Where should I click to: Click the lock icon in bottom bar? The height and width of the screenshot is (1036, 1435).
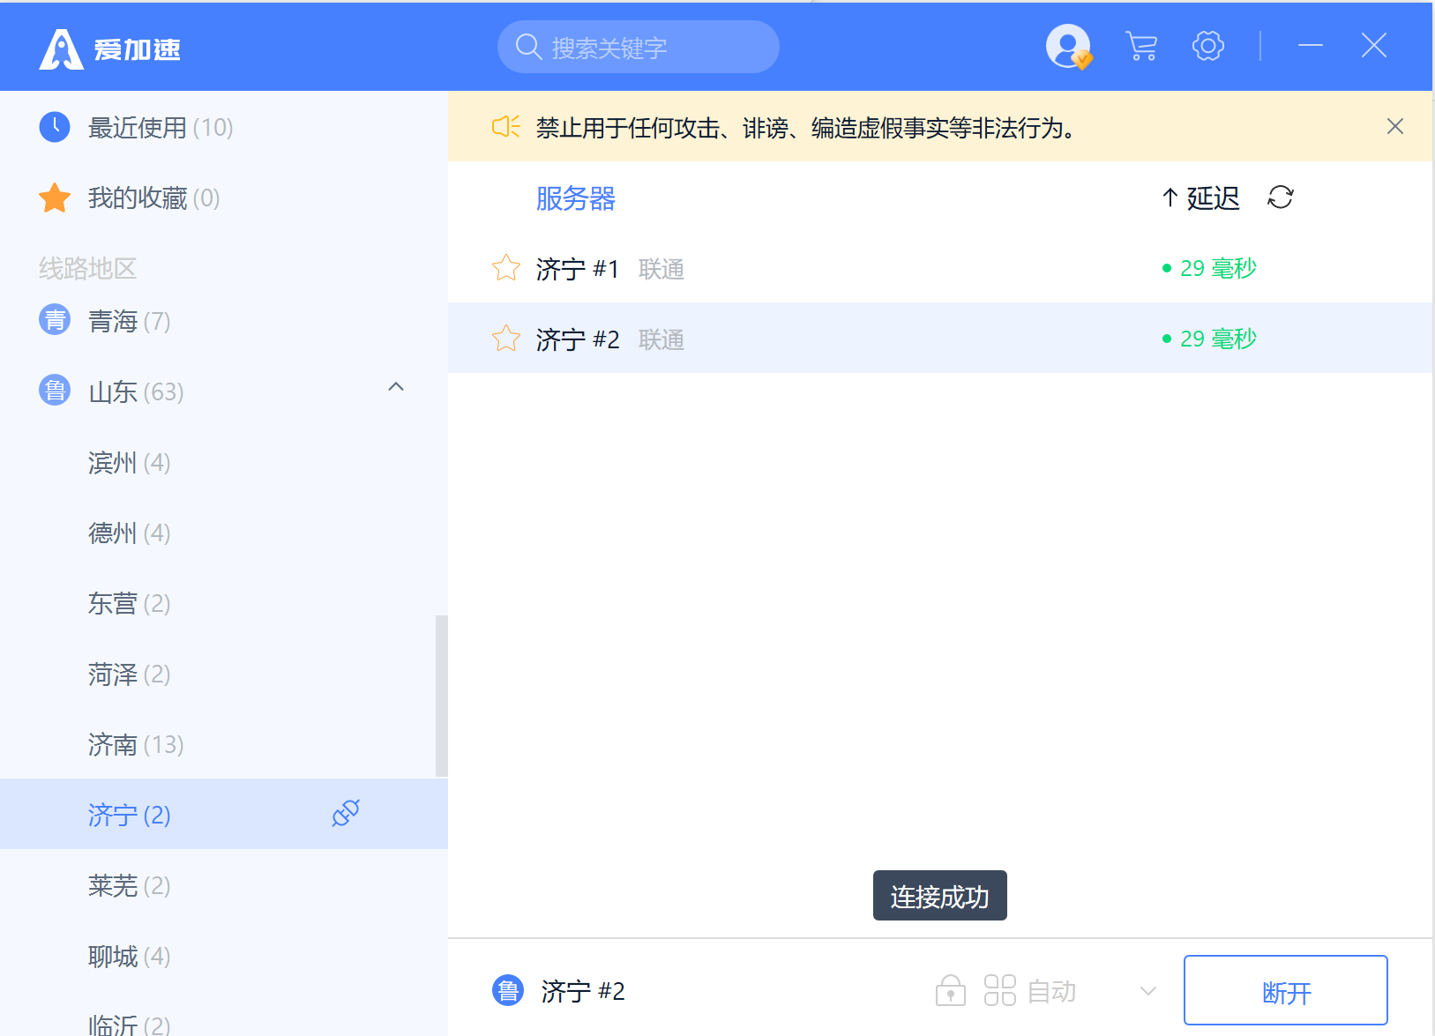950,991
